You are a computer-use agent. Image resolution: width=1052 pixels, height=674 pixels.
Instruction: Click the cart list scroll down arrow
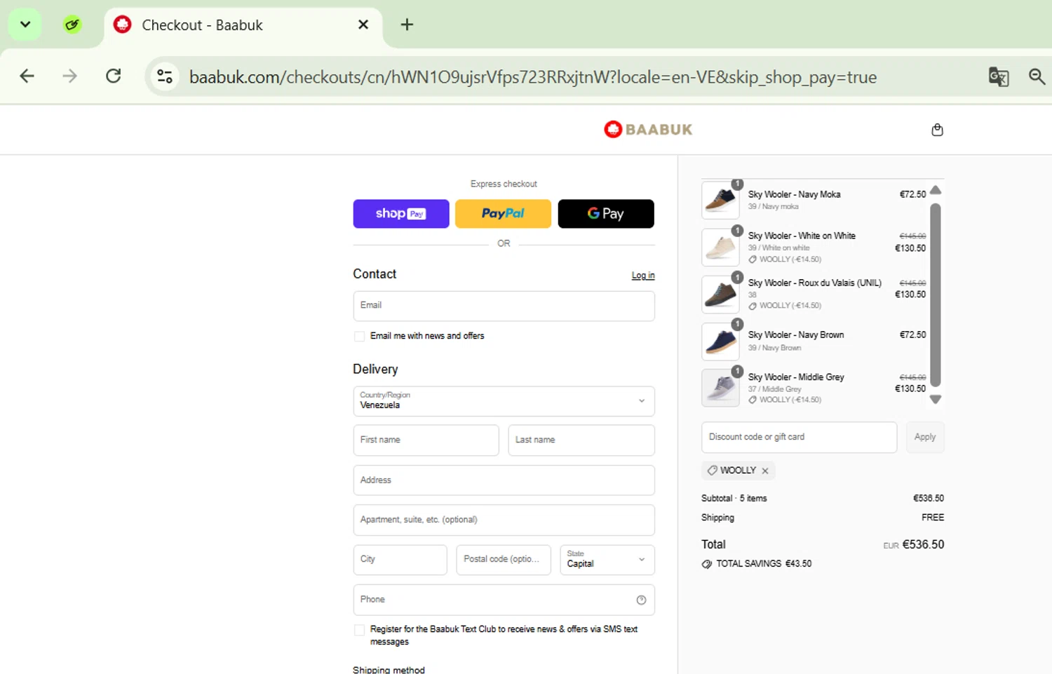tap(936, 399)
